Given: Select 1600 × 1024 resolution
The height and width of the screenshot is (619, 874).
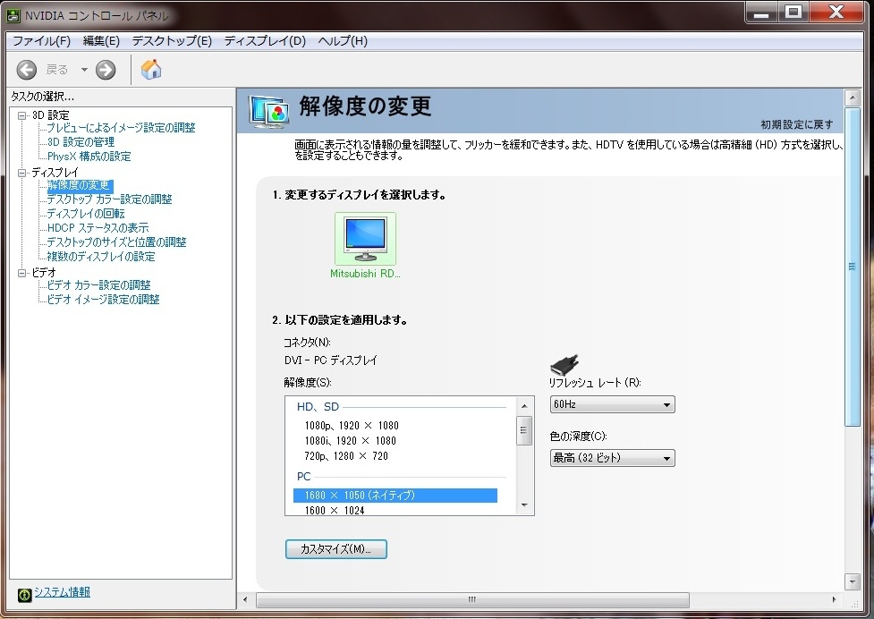Looking at the screenshot, I should [x=335, y=510].
